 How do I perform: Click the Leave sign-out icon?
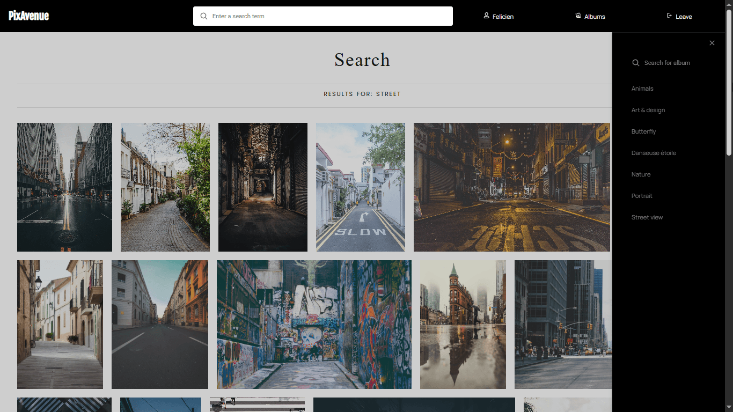coord(669,16)
